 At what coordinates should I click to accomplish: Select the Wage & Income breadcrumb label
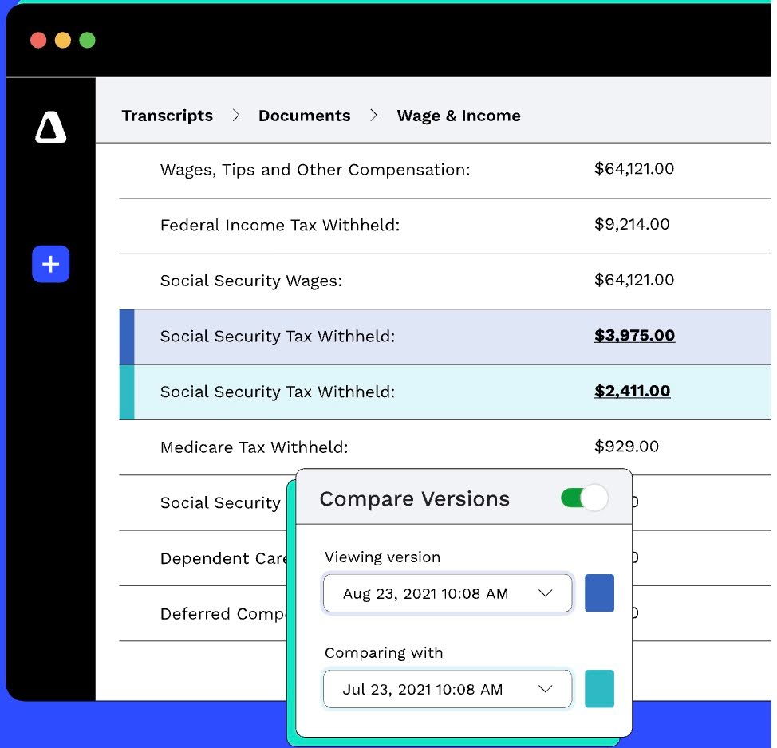[459, 116]
